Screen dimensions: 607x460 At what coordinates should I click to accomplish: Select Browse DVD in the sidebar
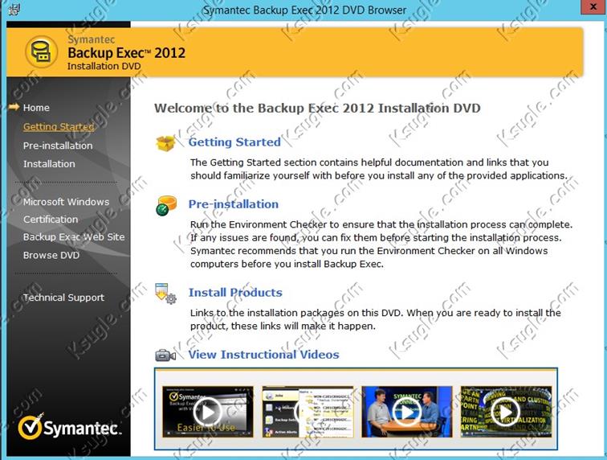[x=51, y=256]
